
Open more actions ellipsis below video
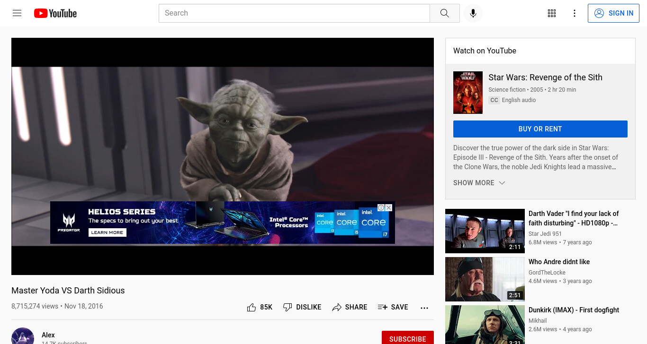click(424, 308)
